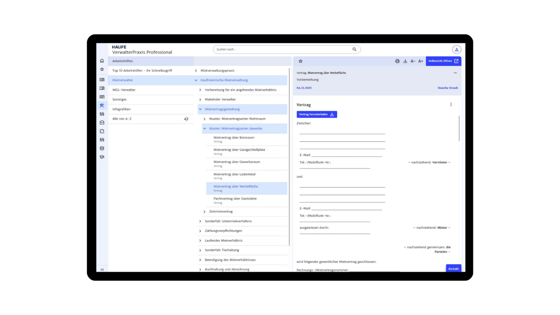Open the user profile icon
This screenshot has width=560, height=315.
click(x=456, y=49)
